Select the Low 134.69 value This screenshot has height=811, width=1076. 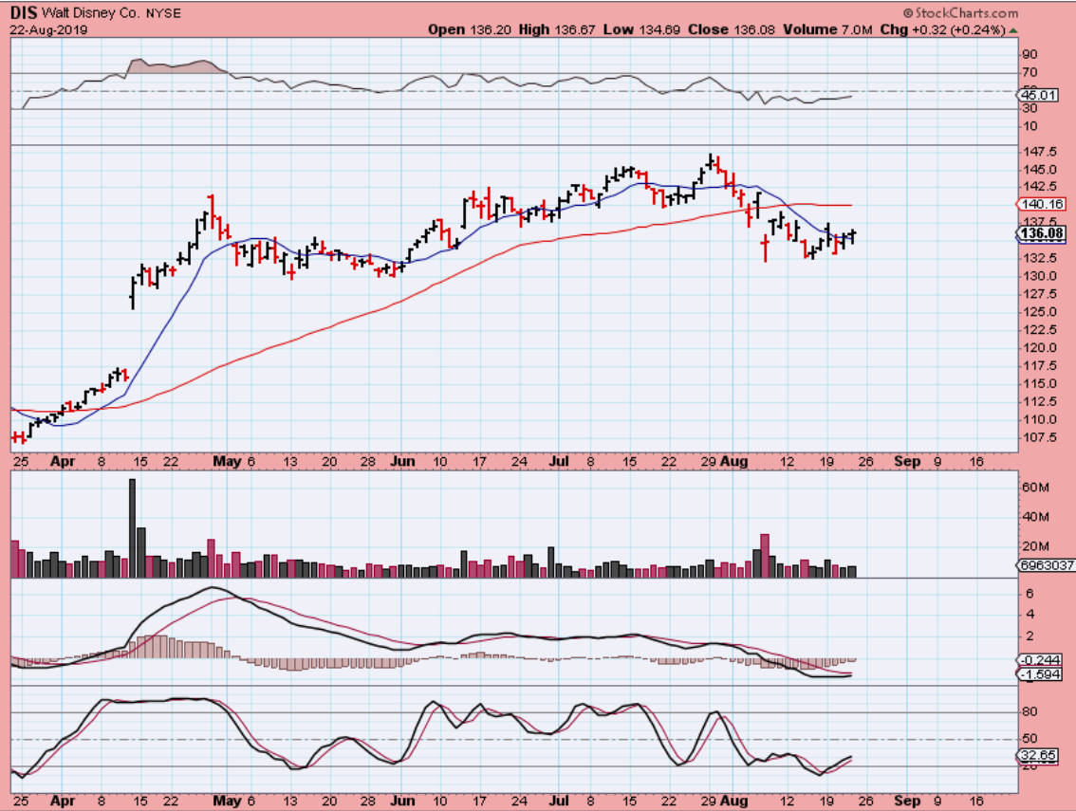click(641, 29)
